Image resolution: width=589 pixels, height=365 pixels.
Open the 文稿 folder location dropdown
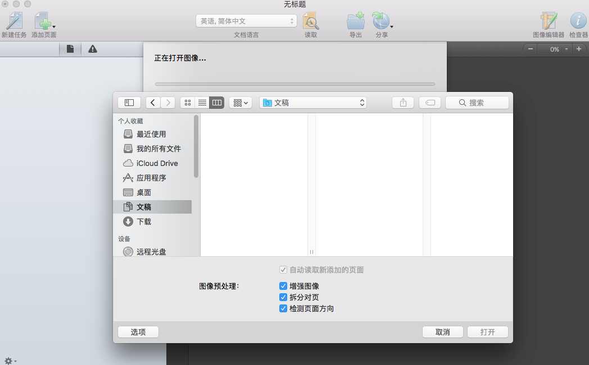[x=313, y=103]
